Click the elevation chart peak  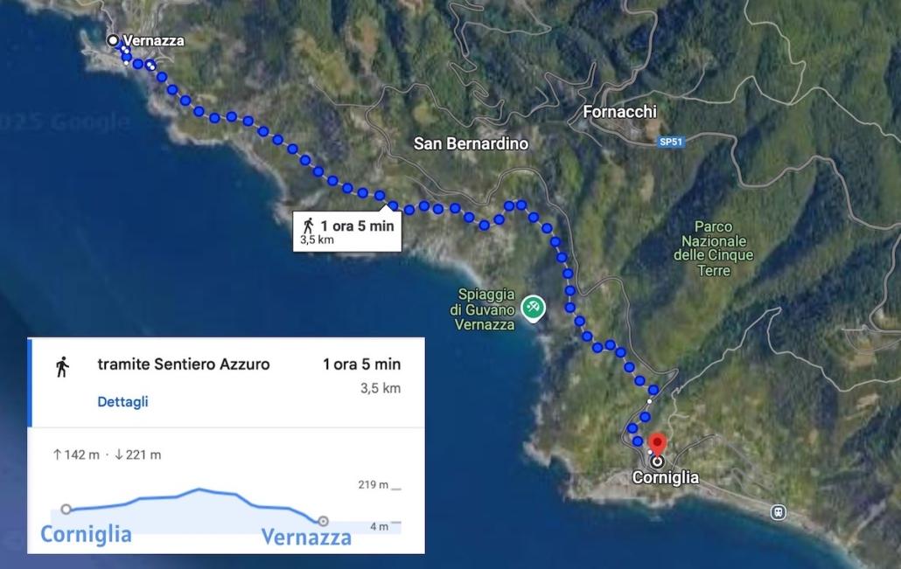click(199, 489)
